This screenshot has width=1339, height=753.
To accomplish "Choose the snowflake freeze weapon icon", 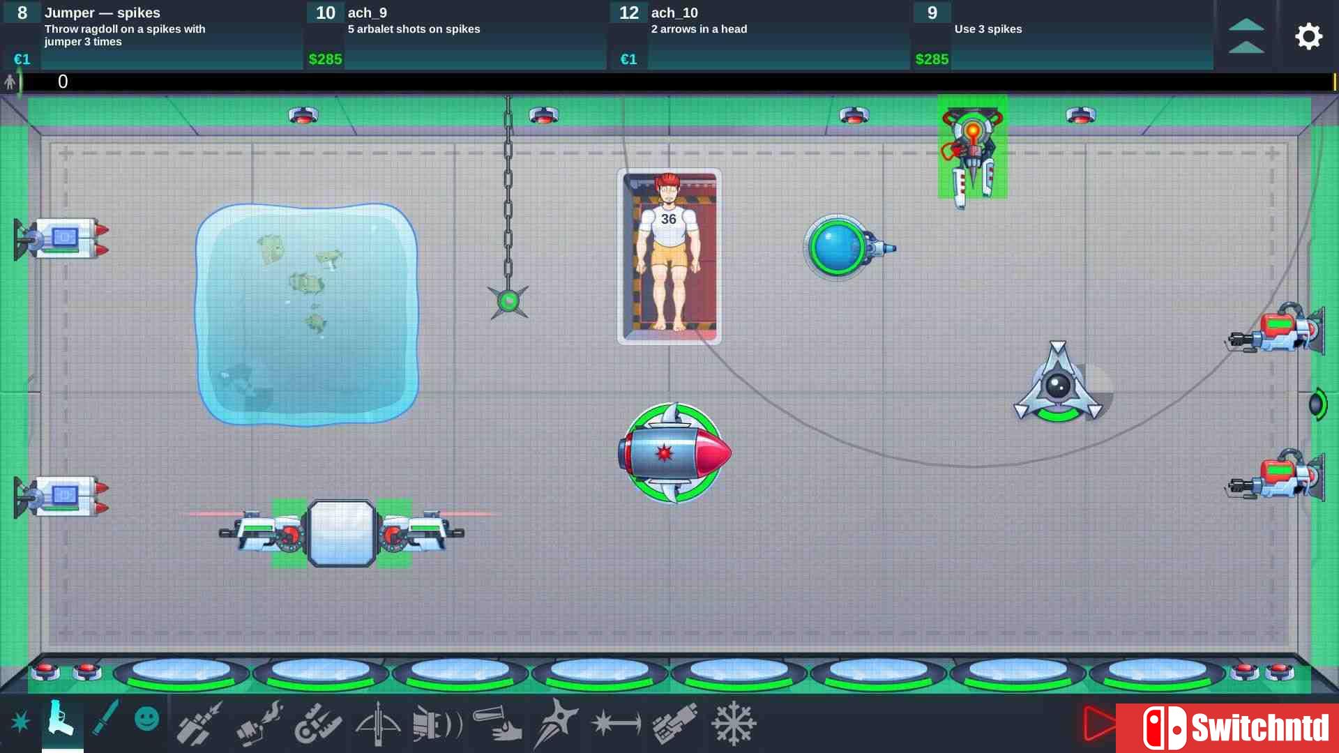I will pyautogui.click(x=734, y=724).
